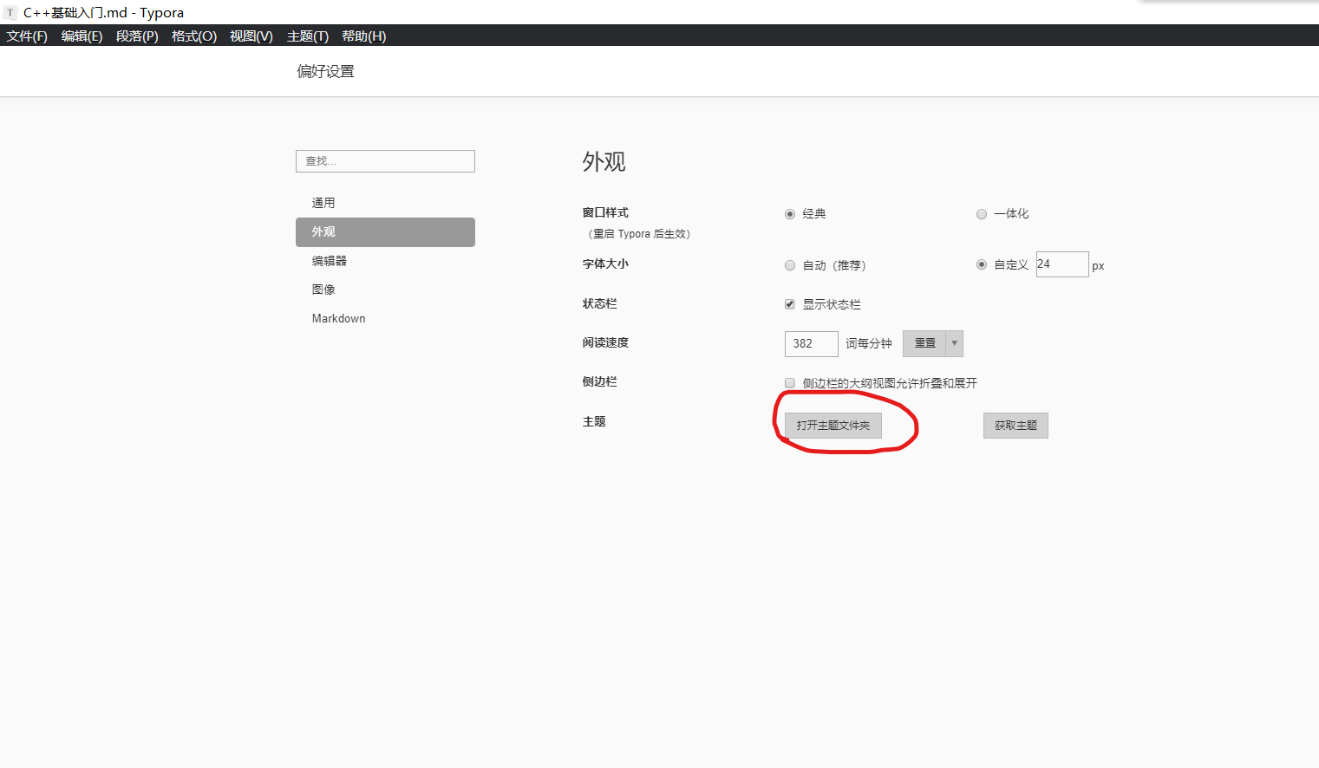Open the 图像 settings section
Screen dimensions: 1319x768
tap(323, 289)
